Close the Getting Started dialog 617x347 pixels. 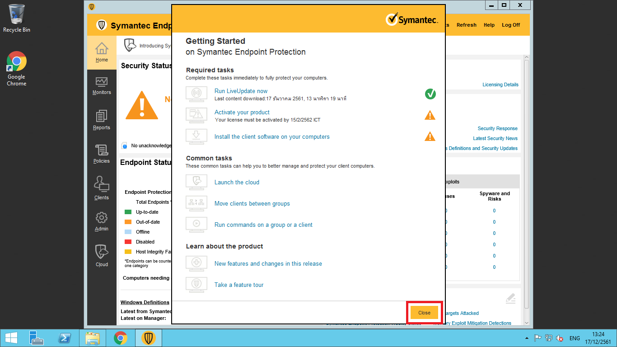coord(424,313)
